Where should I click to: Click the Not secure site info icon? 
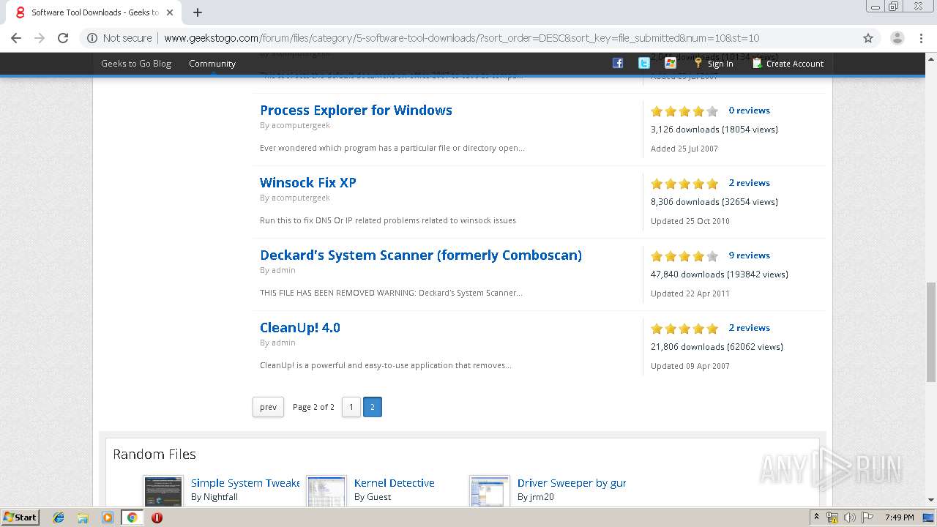point(92,38)
